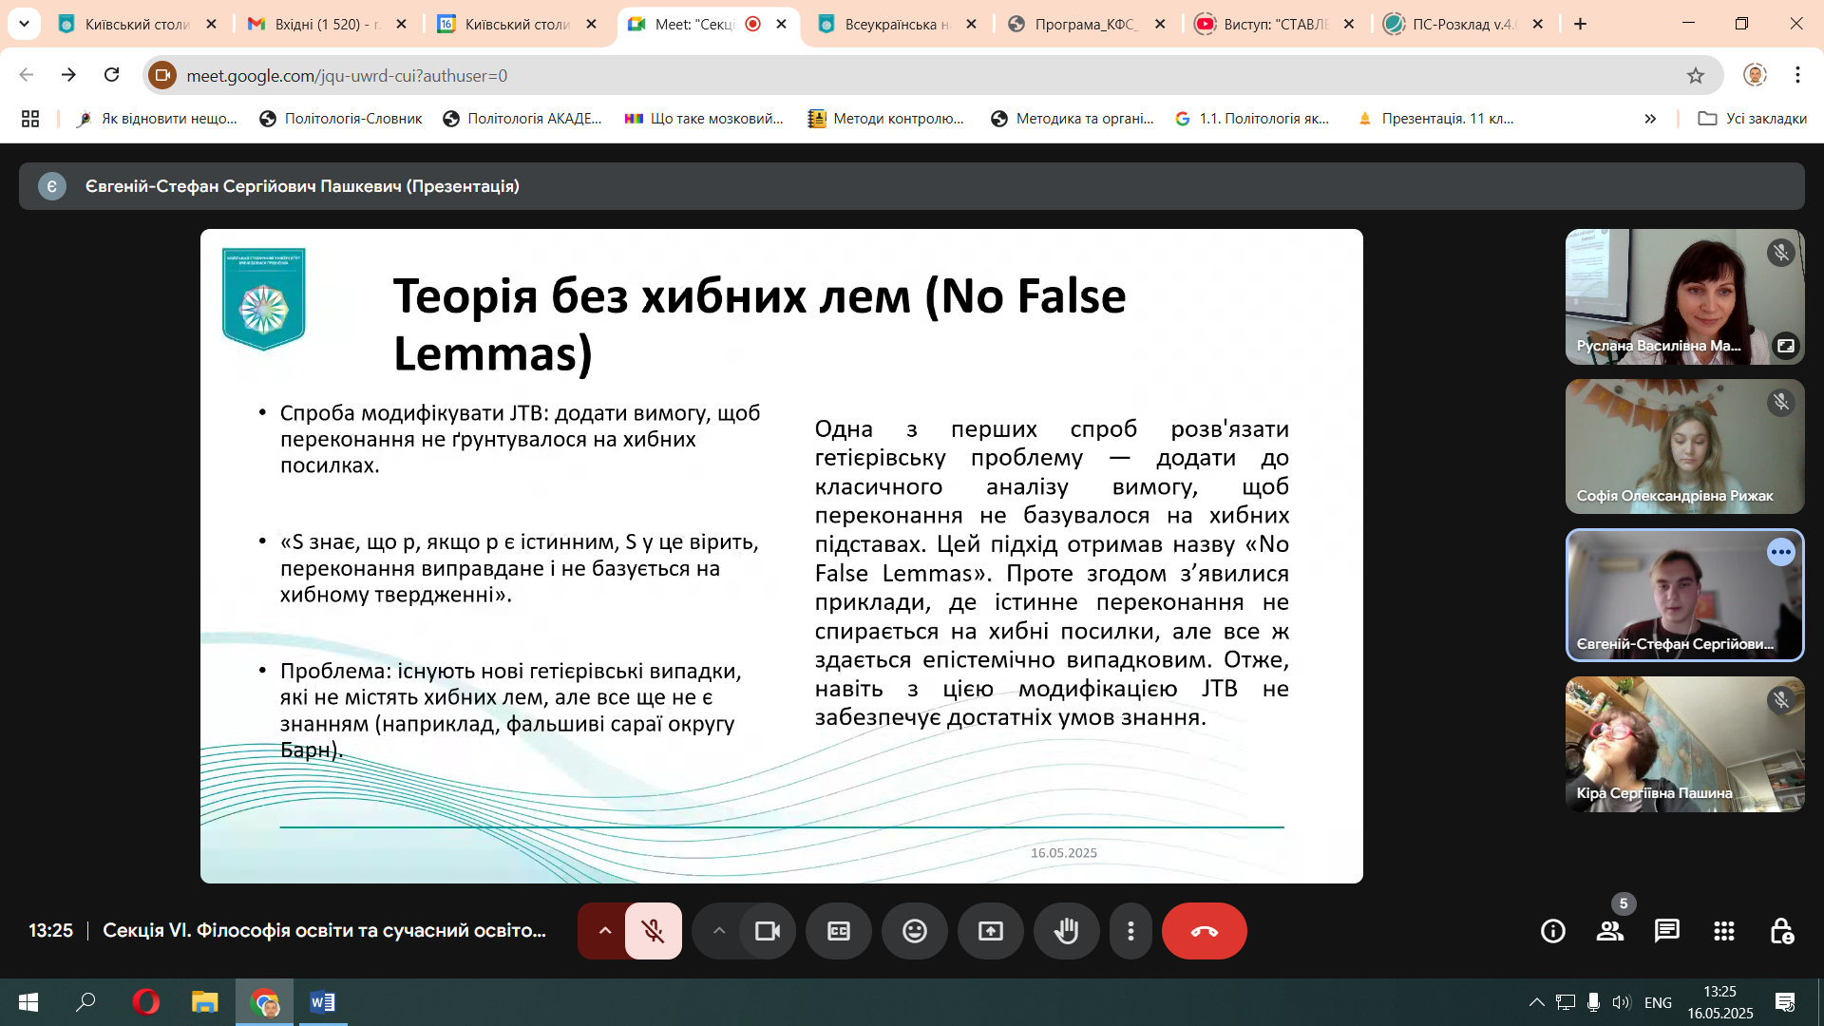Toggle the camera on or off
Viewport: 1824px width, 1026px height.
pos(767,931)
